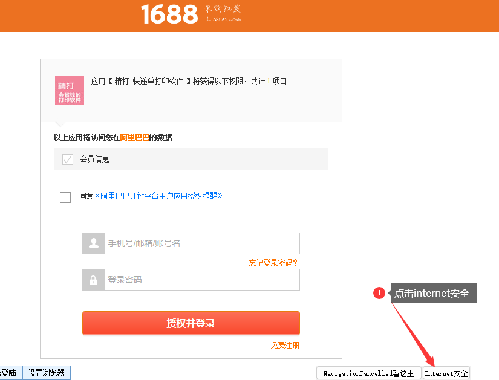Click the partially visible 登陆 button
Screen dimensions: 499x380
coord(10,373)
